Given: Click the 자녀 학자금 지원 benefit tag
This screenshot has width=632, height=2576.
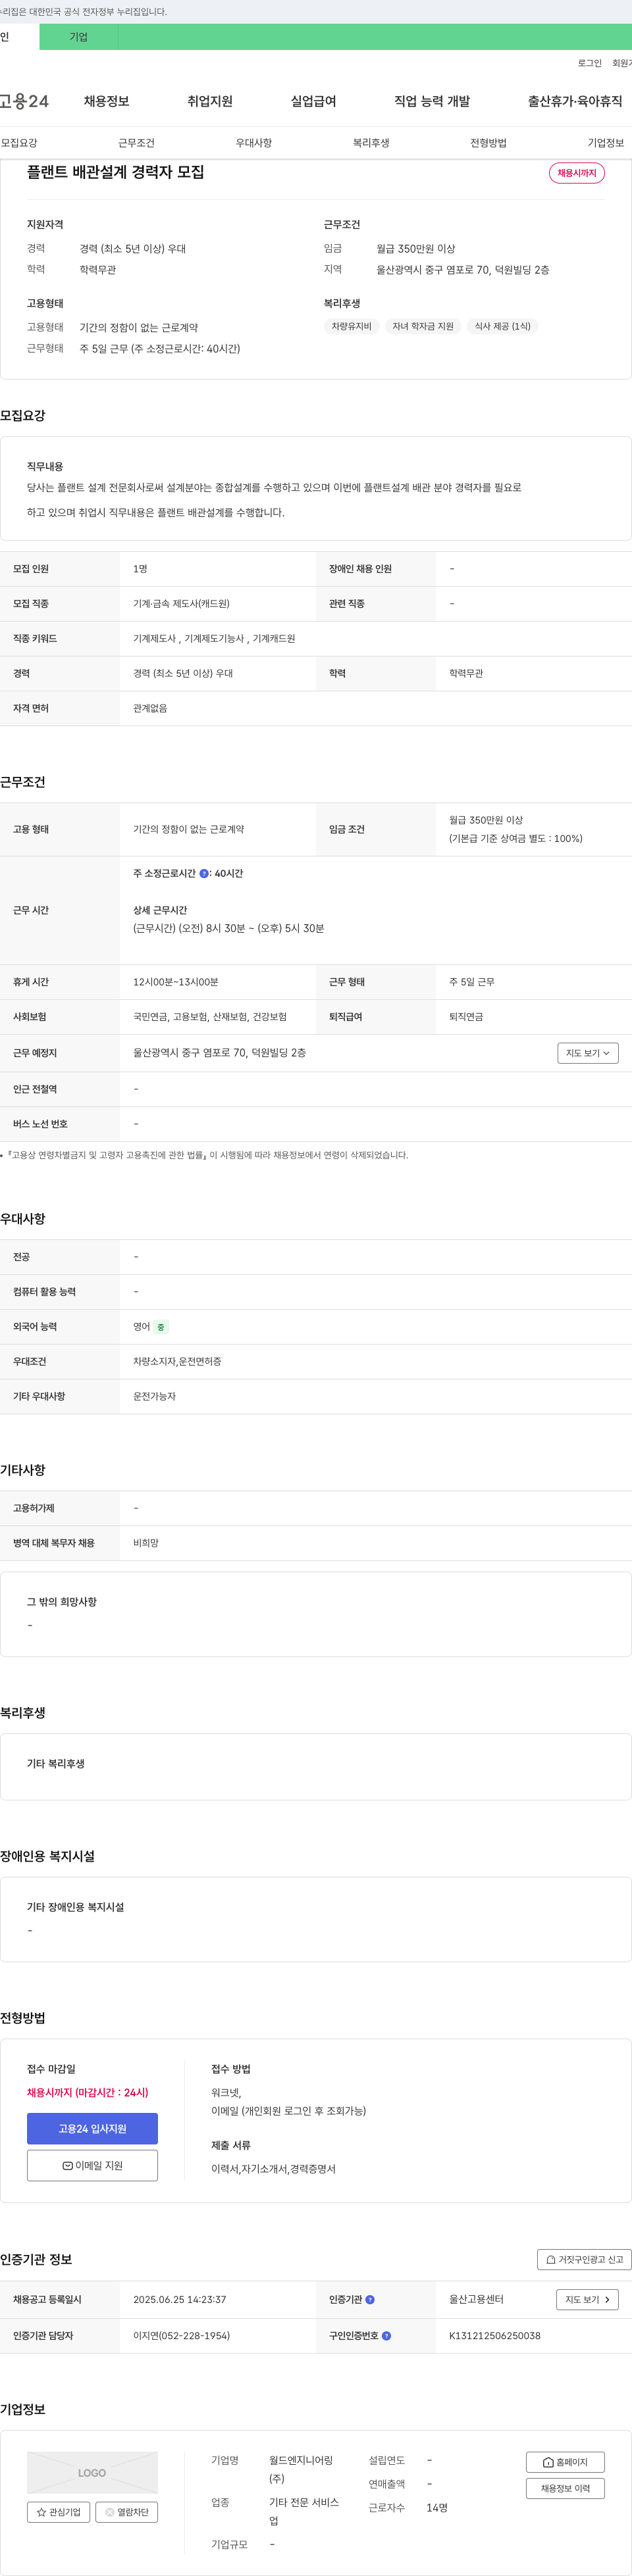Looking at the screenshot, I should pos(423,326).
